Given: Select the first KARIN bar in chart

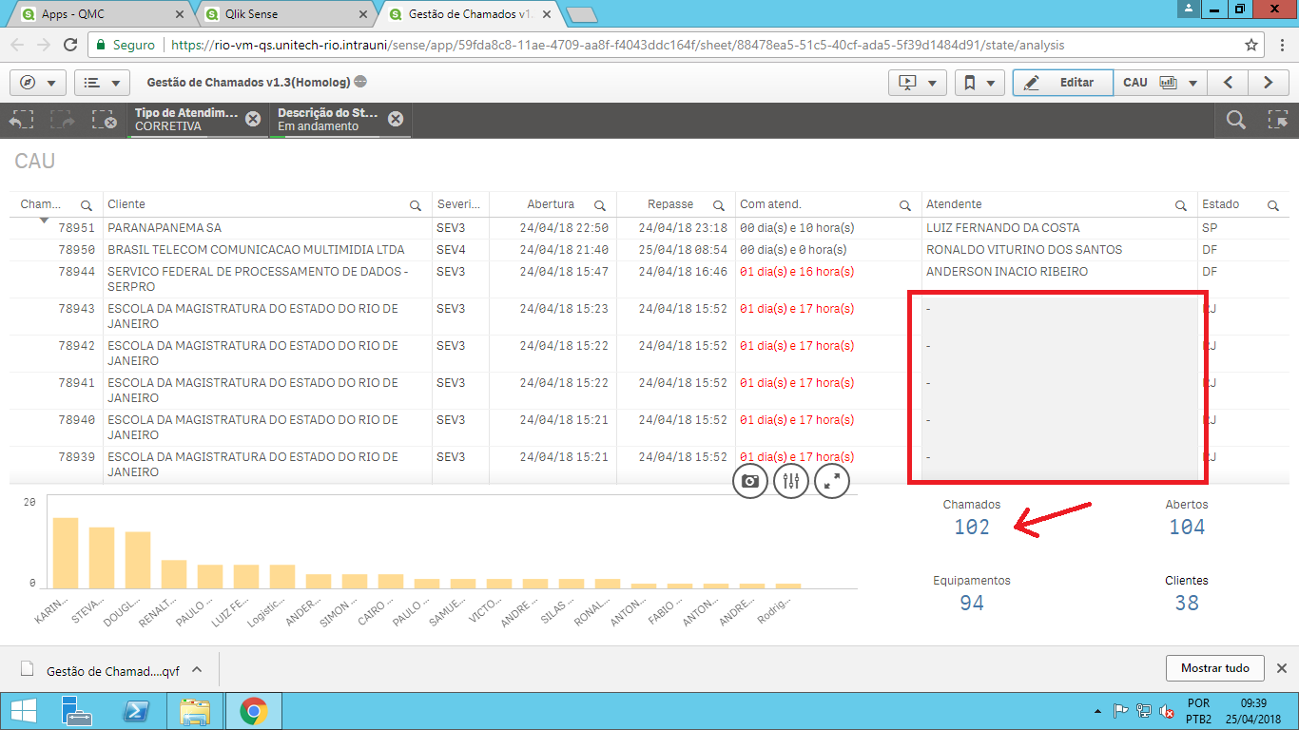Looking at the screenshot, I should tap(66, 553).
